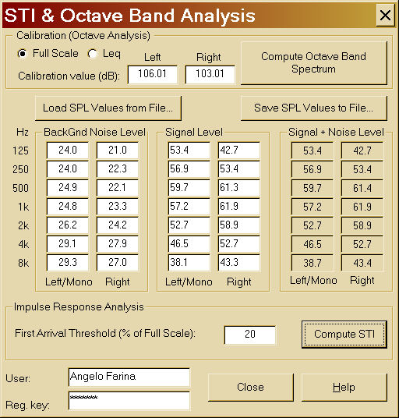Image resolution: width=399 pixels, height=418 pixels.
Task: Edit 500 Hz right signal level field
Action: pyautogui.click(x=239, y=188)
